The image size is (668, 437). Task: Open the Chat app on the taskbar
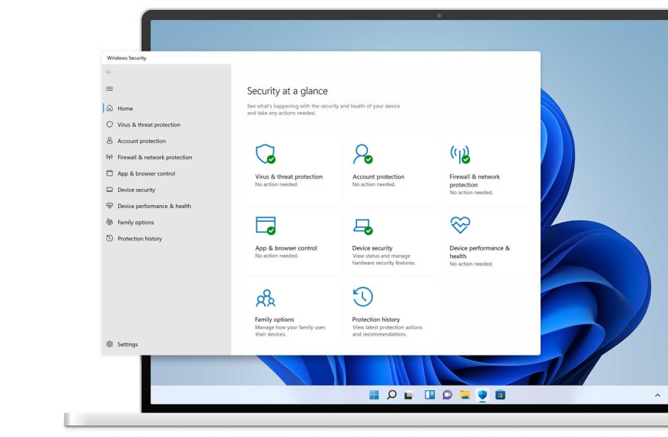(x=448, y=395)
